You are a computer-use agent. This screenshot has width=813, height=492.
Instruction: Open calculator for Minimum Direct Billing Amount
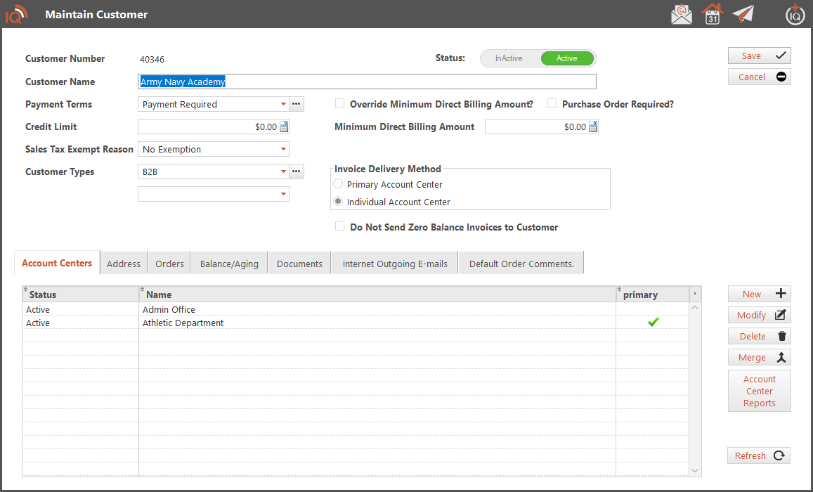click(x=592, y=127)
